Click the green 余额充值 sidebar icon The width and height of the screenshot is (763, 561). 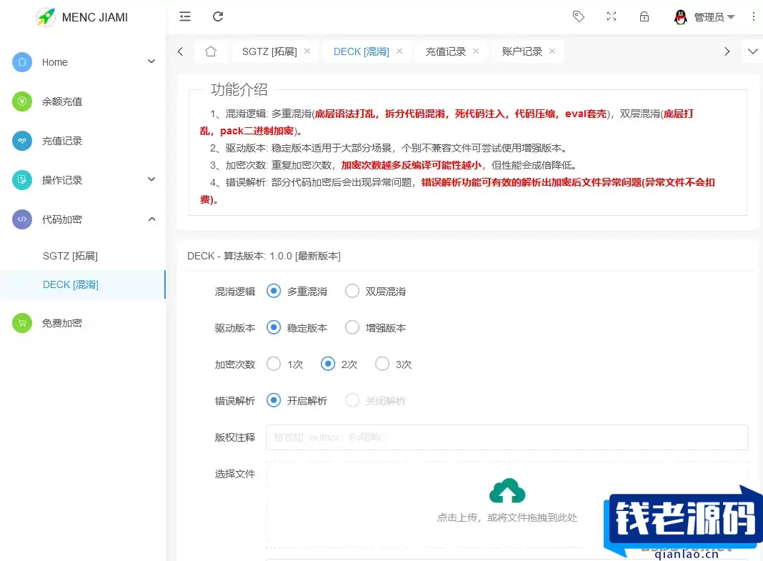pos(22,101)
